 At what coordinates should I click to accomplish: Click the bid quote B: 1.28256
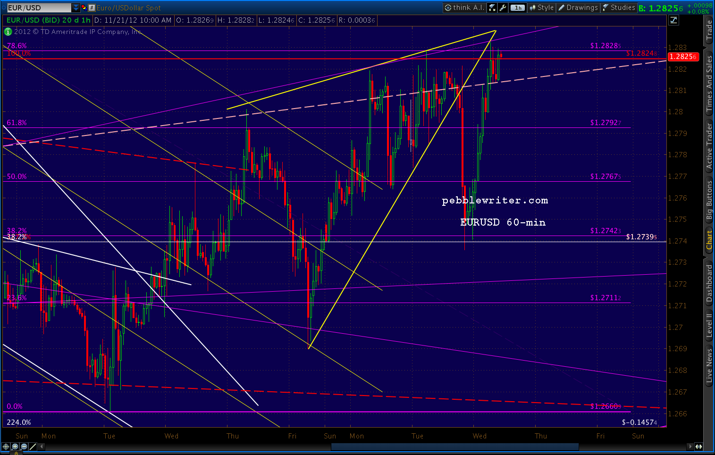pos(661,8)
